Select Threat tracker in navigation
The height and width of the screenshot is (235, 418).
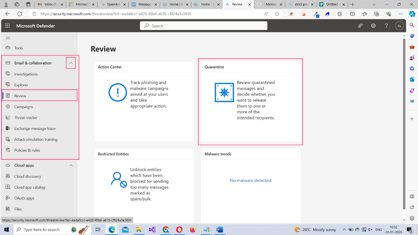click(26, 117)
